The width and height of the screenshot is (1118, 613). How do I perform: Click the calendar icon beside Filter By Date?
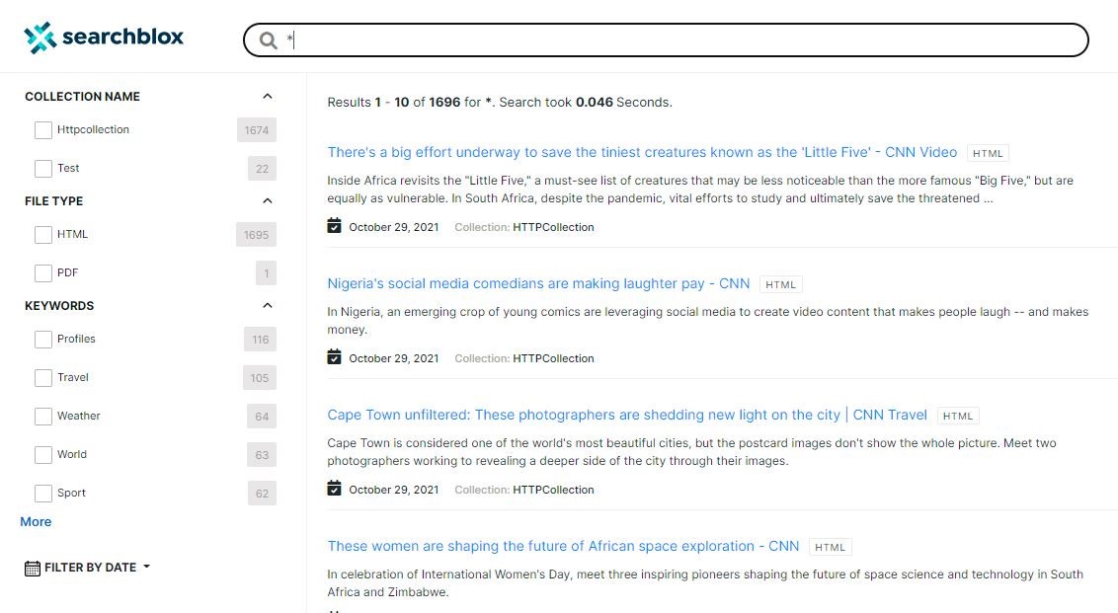tap(32, 569)
